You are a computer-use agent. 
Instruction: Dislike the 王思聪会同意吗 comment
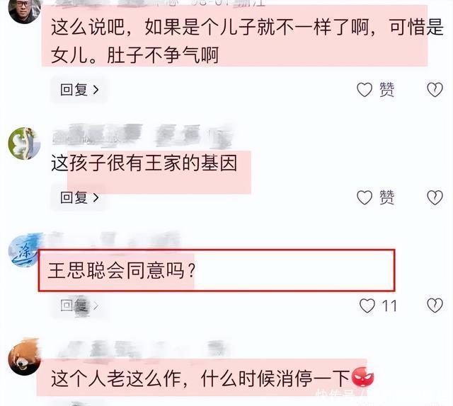click(435, 306)
